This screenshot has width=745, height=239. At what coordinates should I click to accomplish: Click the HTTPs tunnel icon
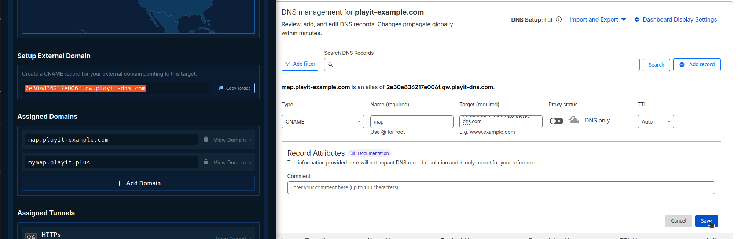click(31, 236)
